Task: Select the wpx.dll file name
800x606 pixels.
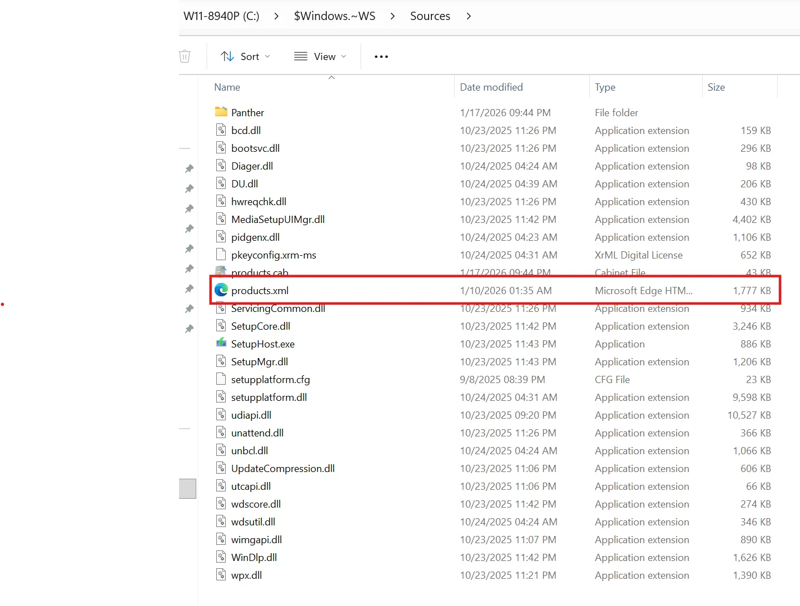Action: [246, 575]
